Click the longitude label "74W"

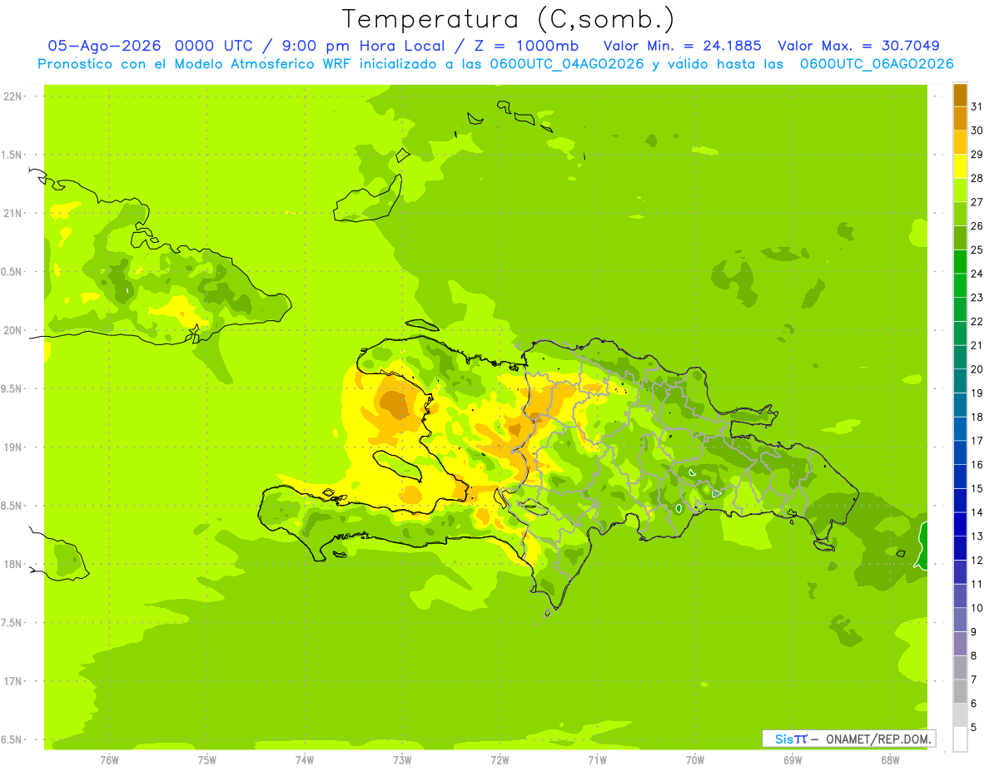tap(305, 760)
